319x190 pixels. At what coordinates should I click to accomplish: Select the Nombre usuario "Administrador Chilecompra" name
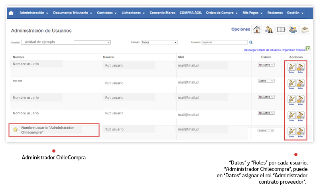point(47,130)
